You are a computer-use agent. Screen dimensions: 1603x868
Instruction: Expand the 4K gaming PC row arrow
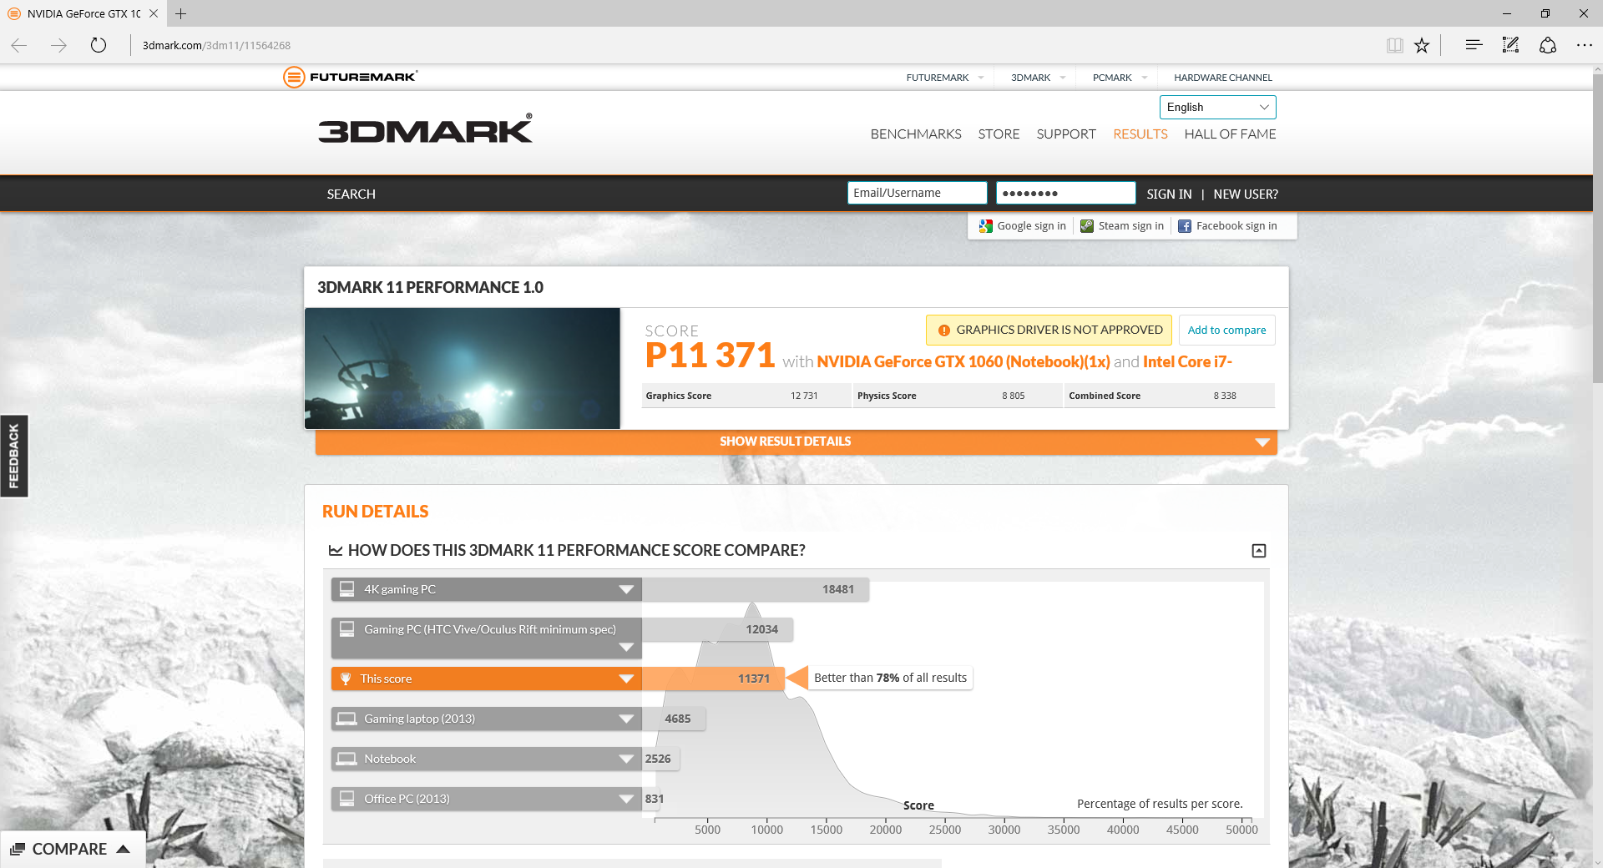click(626, 589)
